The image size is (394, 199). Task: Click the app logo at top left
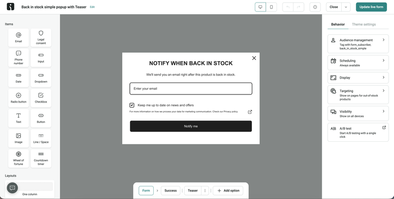tap(10, 7)
